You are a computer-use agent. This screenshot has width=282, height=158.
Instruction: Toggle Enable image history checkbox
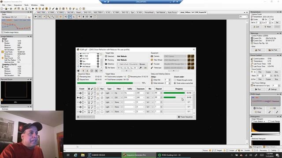tap(3, 32)
